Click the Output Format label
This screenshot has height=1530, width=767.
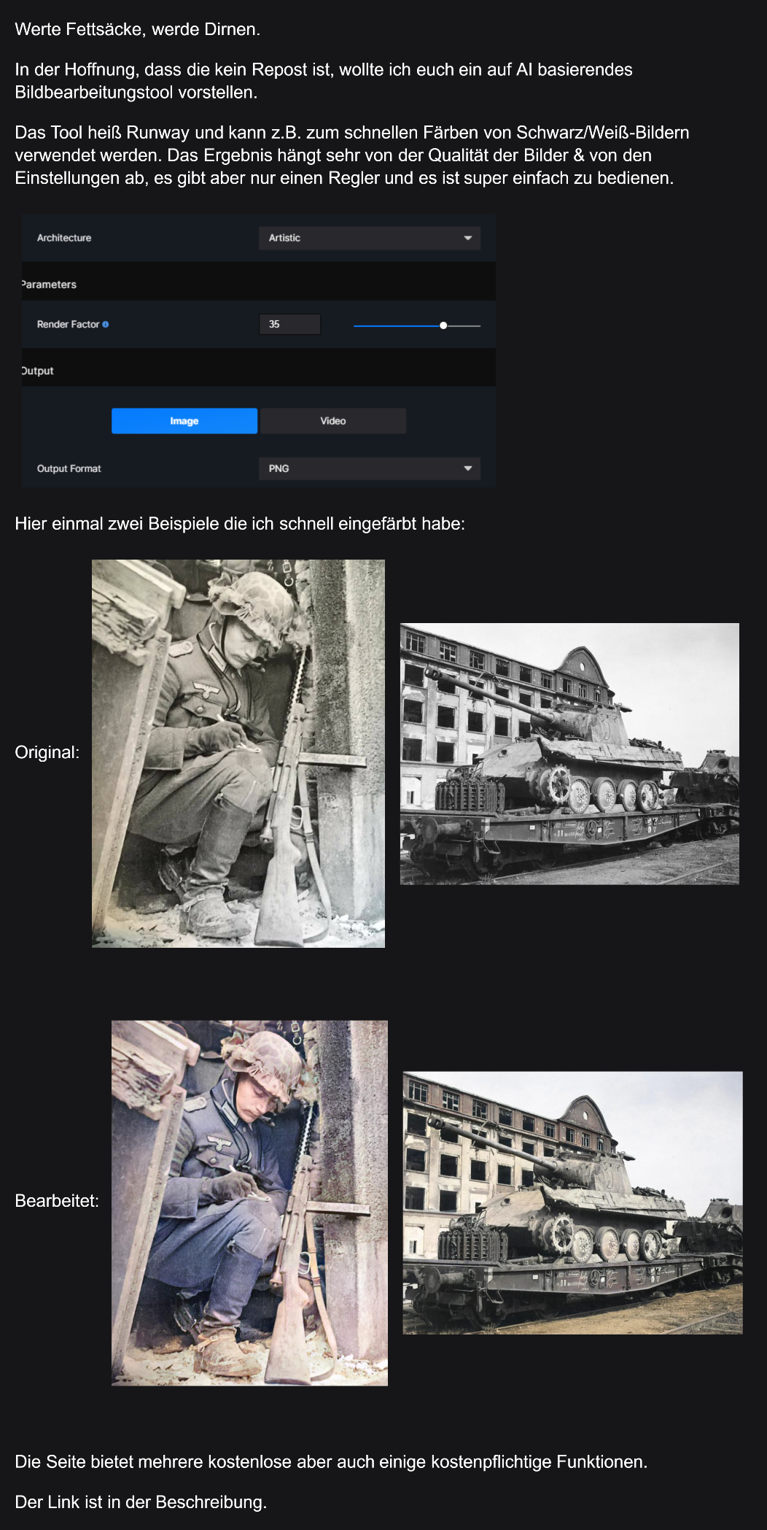click(x=69, y=468)
